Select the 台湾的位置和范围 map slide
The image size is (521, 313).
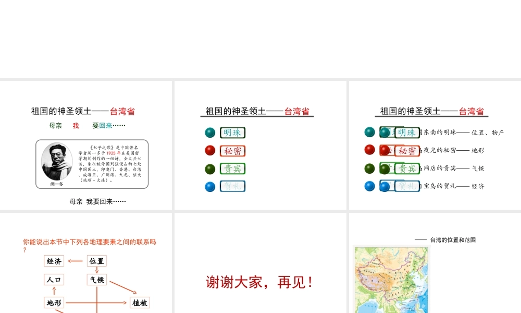[435, 263]
